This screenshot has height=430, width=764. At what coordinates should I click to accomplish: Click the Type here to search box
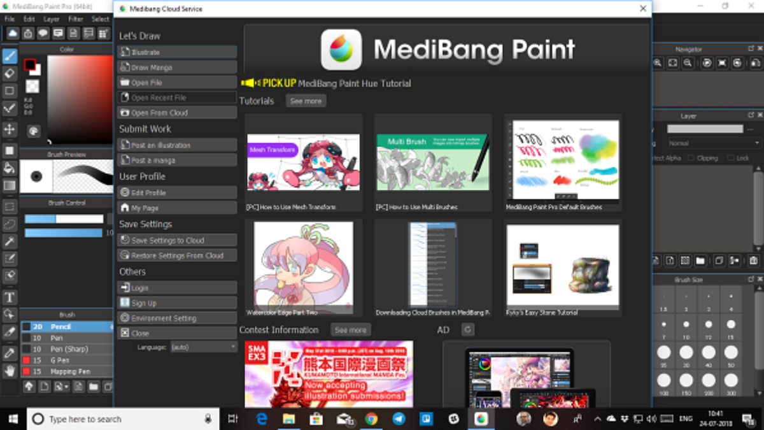pyautogui.click(x=122, y=419)
